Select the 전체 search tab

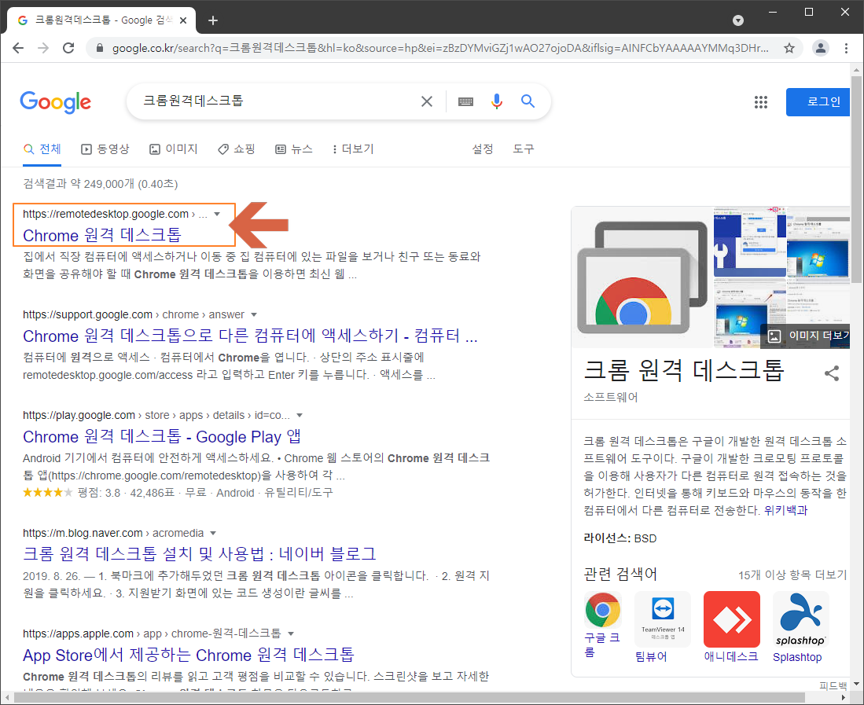coord(42,149)
